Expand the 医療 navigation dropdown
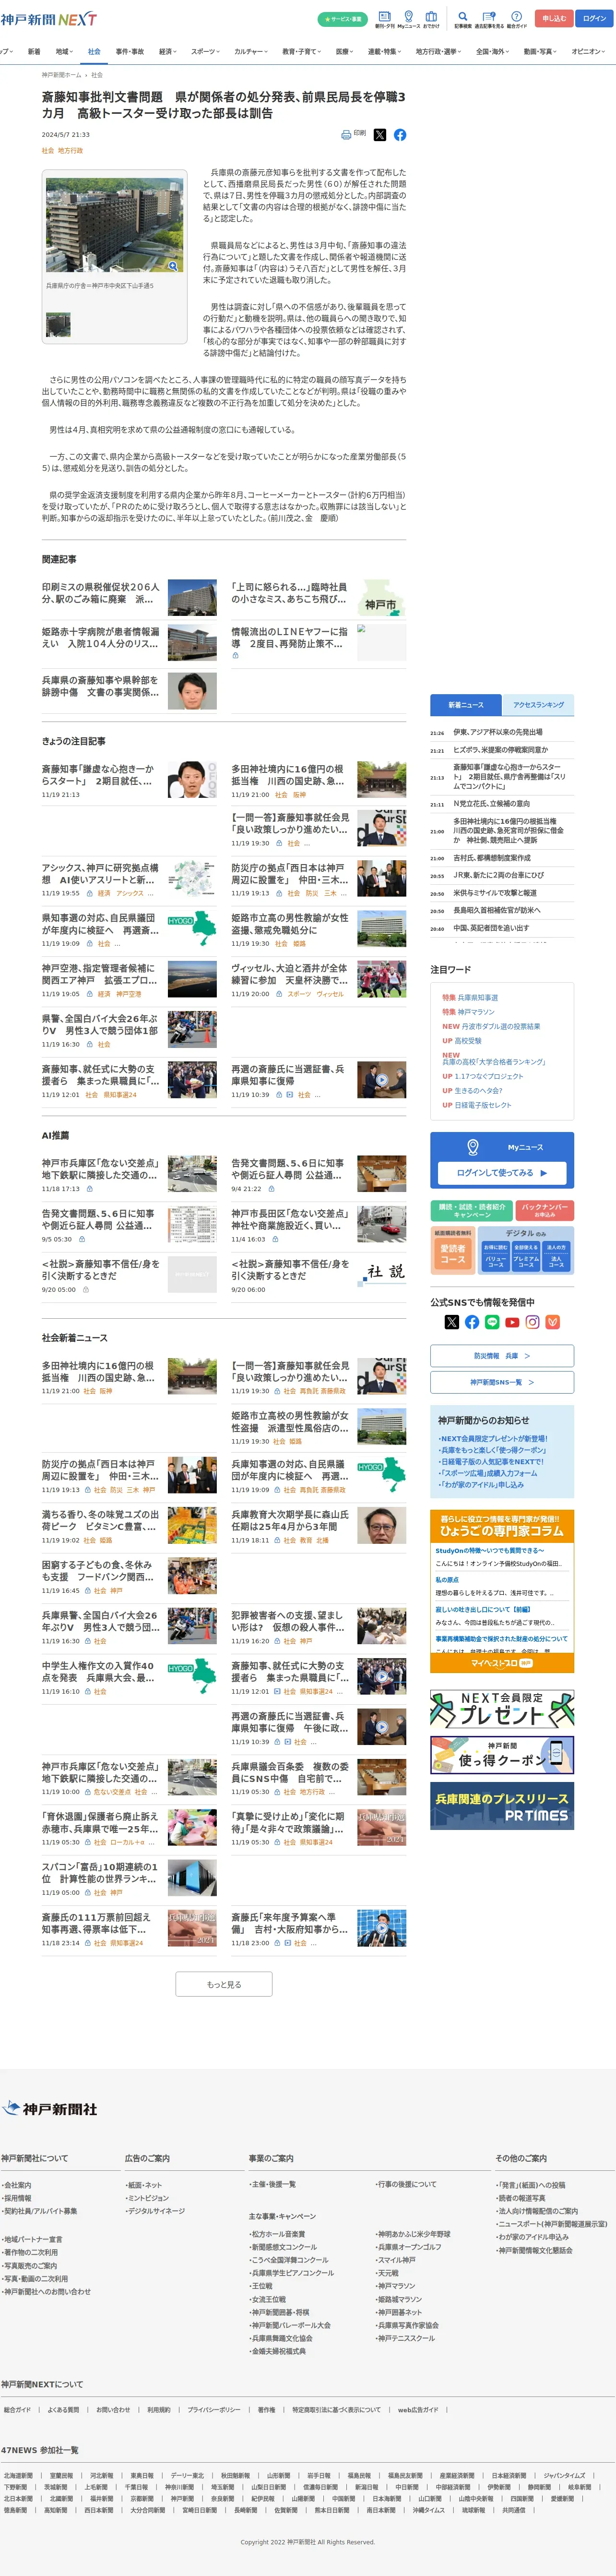 click(345, 51)
